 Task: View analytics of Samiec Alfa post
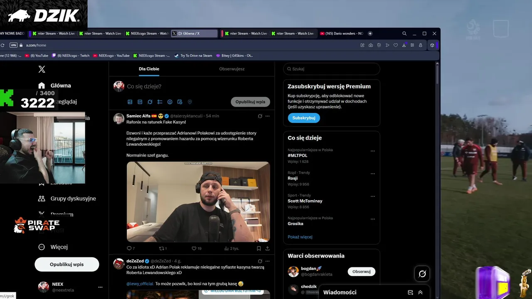coord(232,248)
